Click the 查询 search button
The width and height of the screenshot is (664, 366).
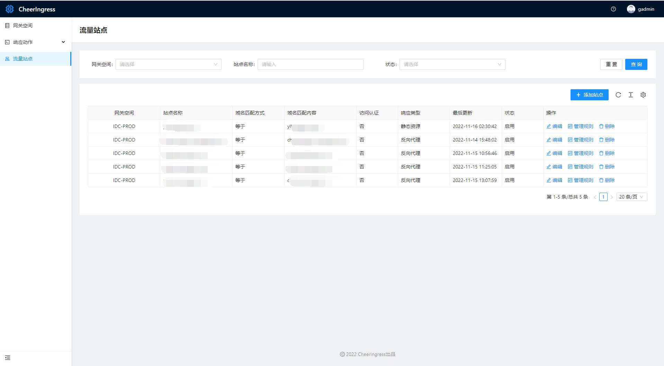(636, 64)
